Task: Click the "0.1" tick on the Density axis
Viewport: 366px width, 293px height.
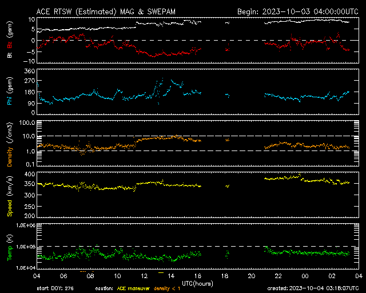Action: [30, 164]
